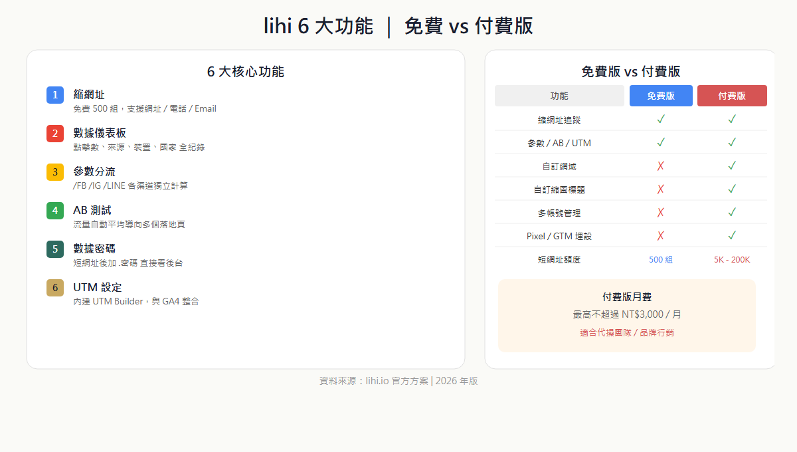The image size is (797, 452).
Task: Click the 縮網址追蹤 row label
Action: (559, 120)
